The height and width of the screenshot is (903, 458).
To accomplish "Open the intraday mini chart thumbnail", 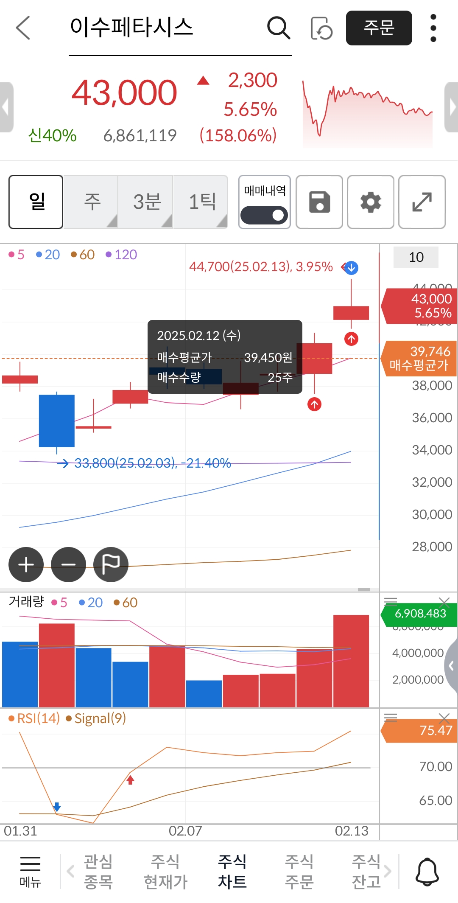I will (367, 114).
